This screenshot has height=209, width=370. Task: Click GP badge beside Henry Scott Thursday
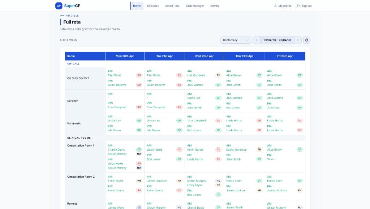pos(259,181)
